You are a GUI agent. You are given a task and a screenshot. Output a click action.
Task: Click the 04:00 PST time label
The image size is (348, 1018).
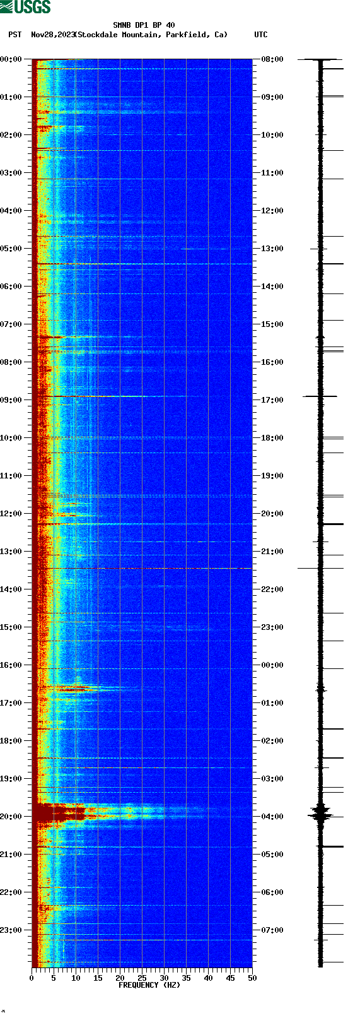[x=11, y=211]
